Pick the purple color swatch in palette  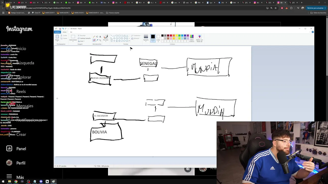point(188,36)
